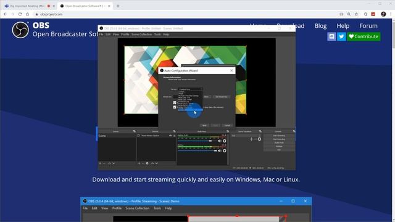Select the Open Broadcaster Software tab
Screen dimensions: 395x222
[85, 6]
